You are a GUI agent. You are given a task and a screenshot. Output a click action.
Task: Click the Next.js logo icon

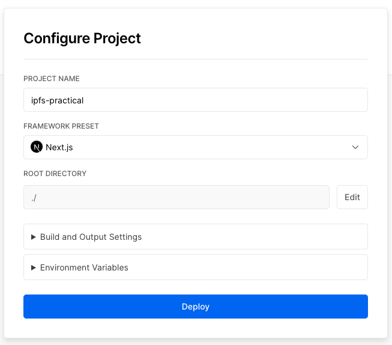[x=37, y=147]
